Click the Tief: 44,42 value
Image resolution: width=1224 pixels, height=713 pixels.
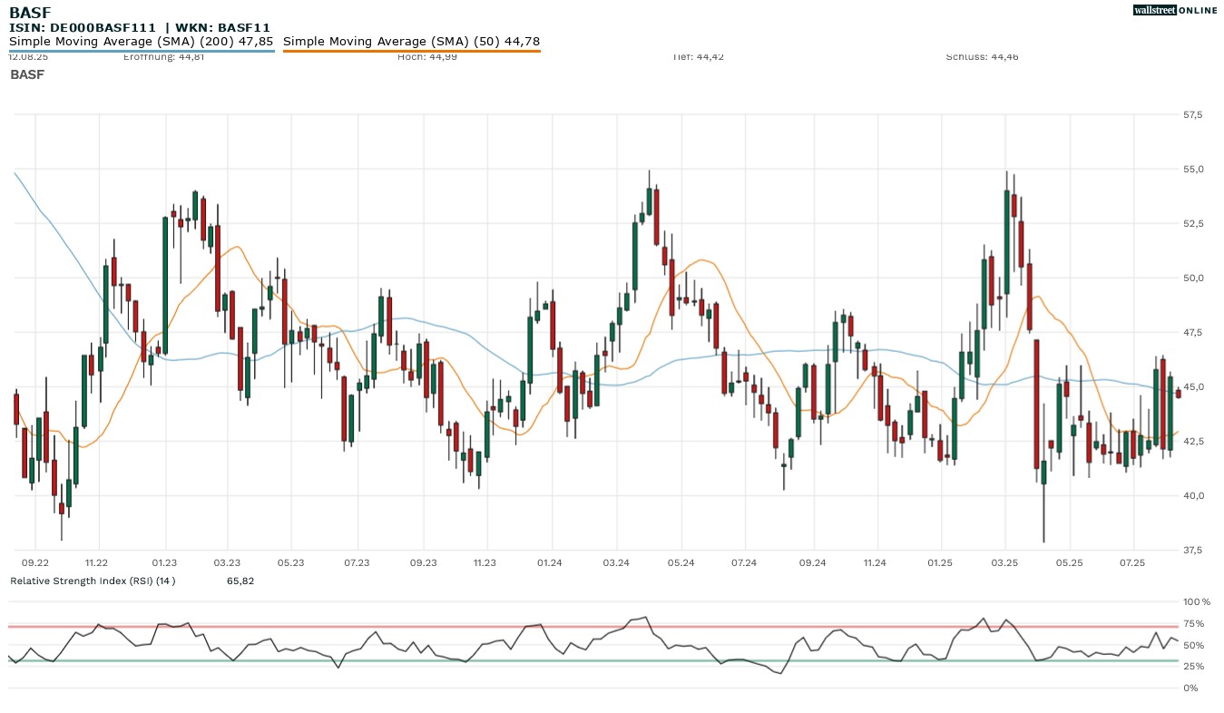(x=699, y=57)
